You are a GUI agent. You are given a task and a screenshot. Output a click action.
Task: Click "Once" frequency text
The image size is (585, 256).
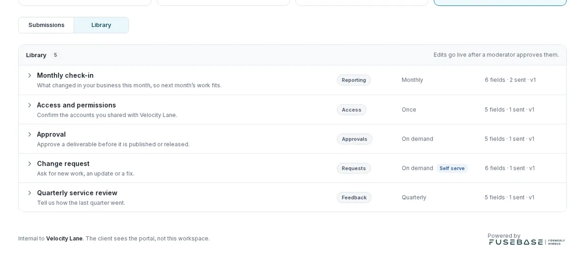click(x=409, y=110)
